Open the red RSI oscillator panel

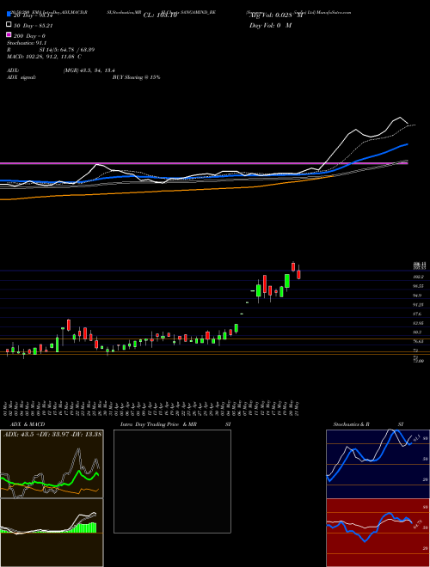[x=378, y=533]
